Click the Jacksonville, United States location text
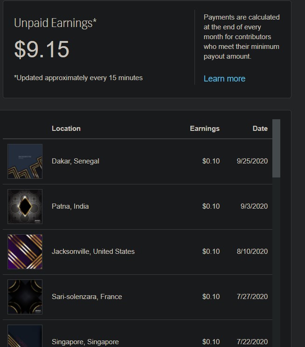 (x=93, y=252)
